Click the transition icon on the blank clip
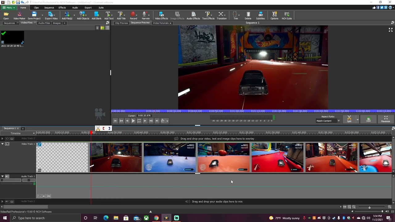This screenshot has height=222, width=395. [39, 144]
